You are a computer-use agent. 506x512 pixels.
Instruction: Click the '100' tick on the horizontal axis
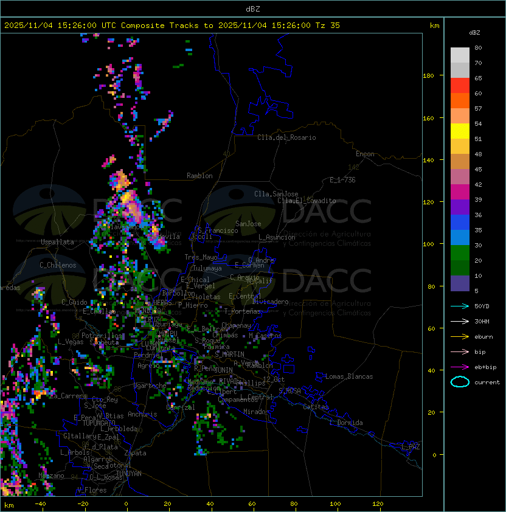click(336, 504)
